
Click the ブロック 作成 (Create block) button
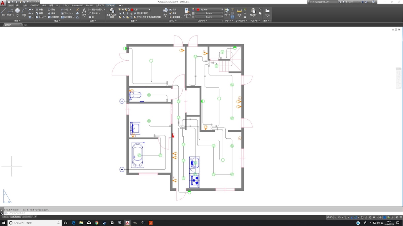[x=173, y=10]
